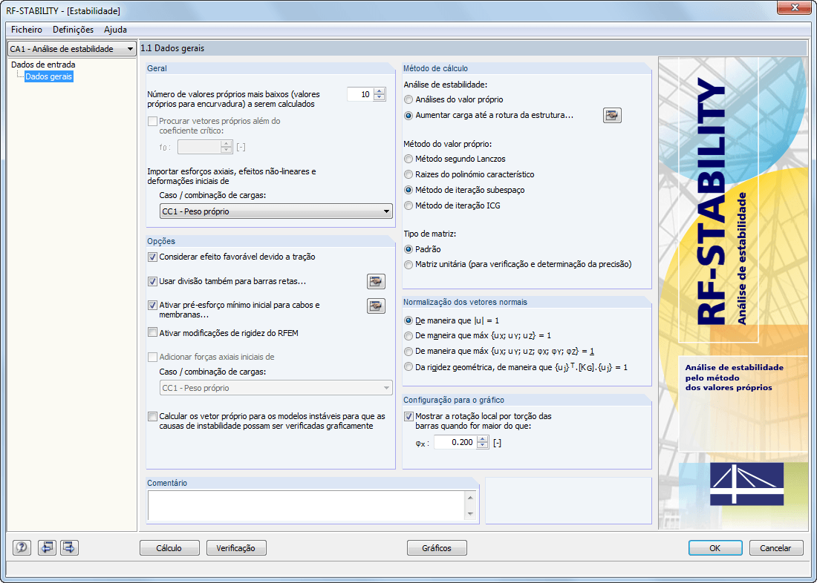This screenshot has width=817, height=583.
Task: Toggle 'Usar divisão também para barras retas'
Action: [153, 281]
